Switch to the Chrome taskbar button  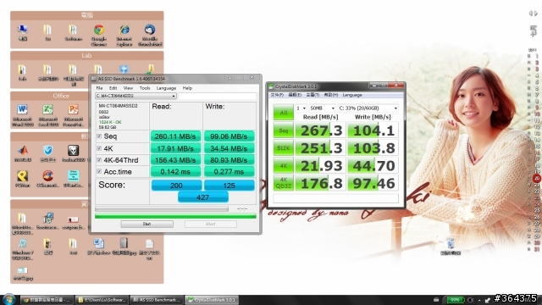[47, 300]
